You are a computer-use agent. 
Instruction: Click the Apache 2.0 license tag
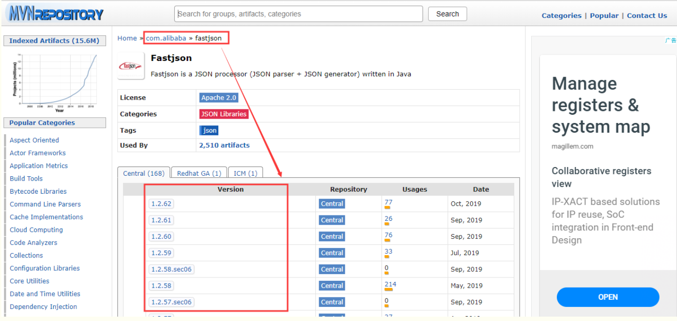pos(219,97)
